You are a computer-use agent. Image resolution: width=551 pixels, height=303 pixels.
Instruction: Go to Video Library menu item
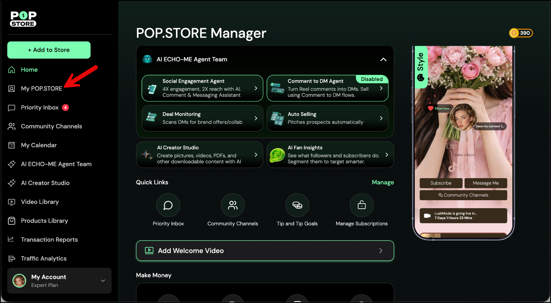click(40, 202)
